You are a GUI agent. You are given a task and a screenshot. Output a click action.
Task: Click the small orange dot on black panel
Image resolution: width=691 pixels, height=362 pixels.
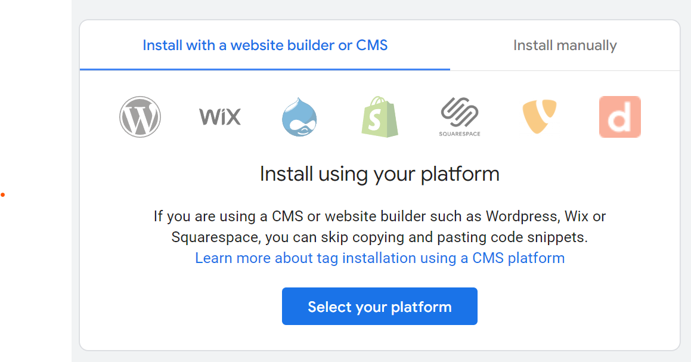[x=2, y=194]
